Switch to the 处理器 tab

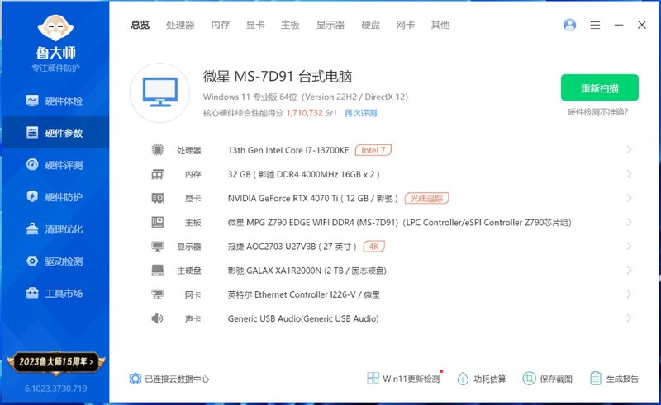coord(180,25)
